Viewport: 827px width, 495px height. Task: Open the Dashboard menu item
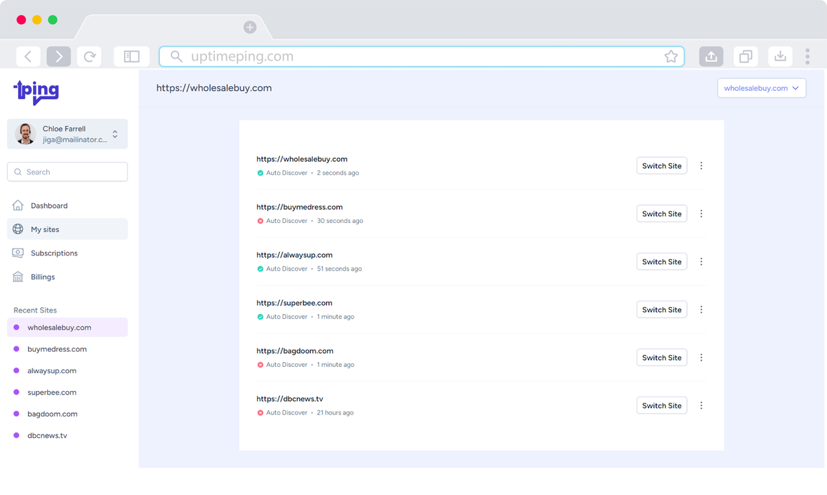pyautogui.click(x=49, y=206)
